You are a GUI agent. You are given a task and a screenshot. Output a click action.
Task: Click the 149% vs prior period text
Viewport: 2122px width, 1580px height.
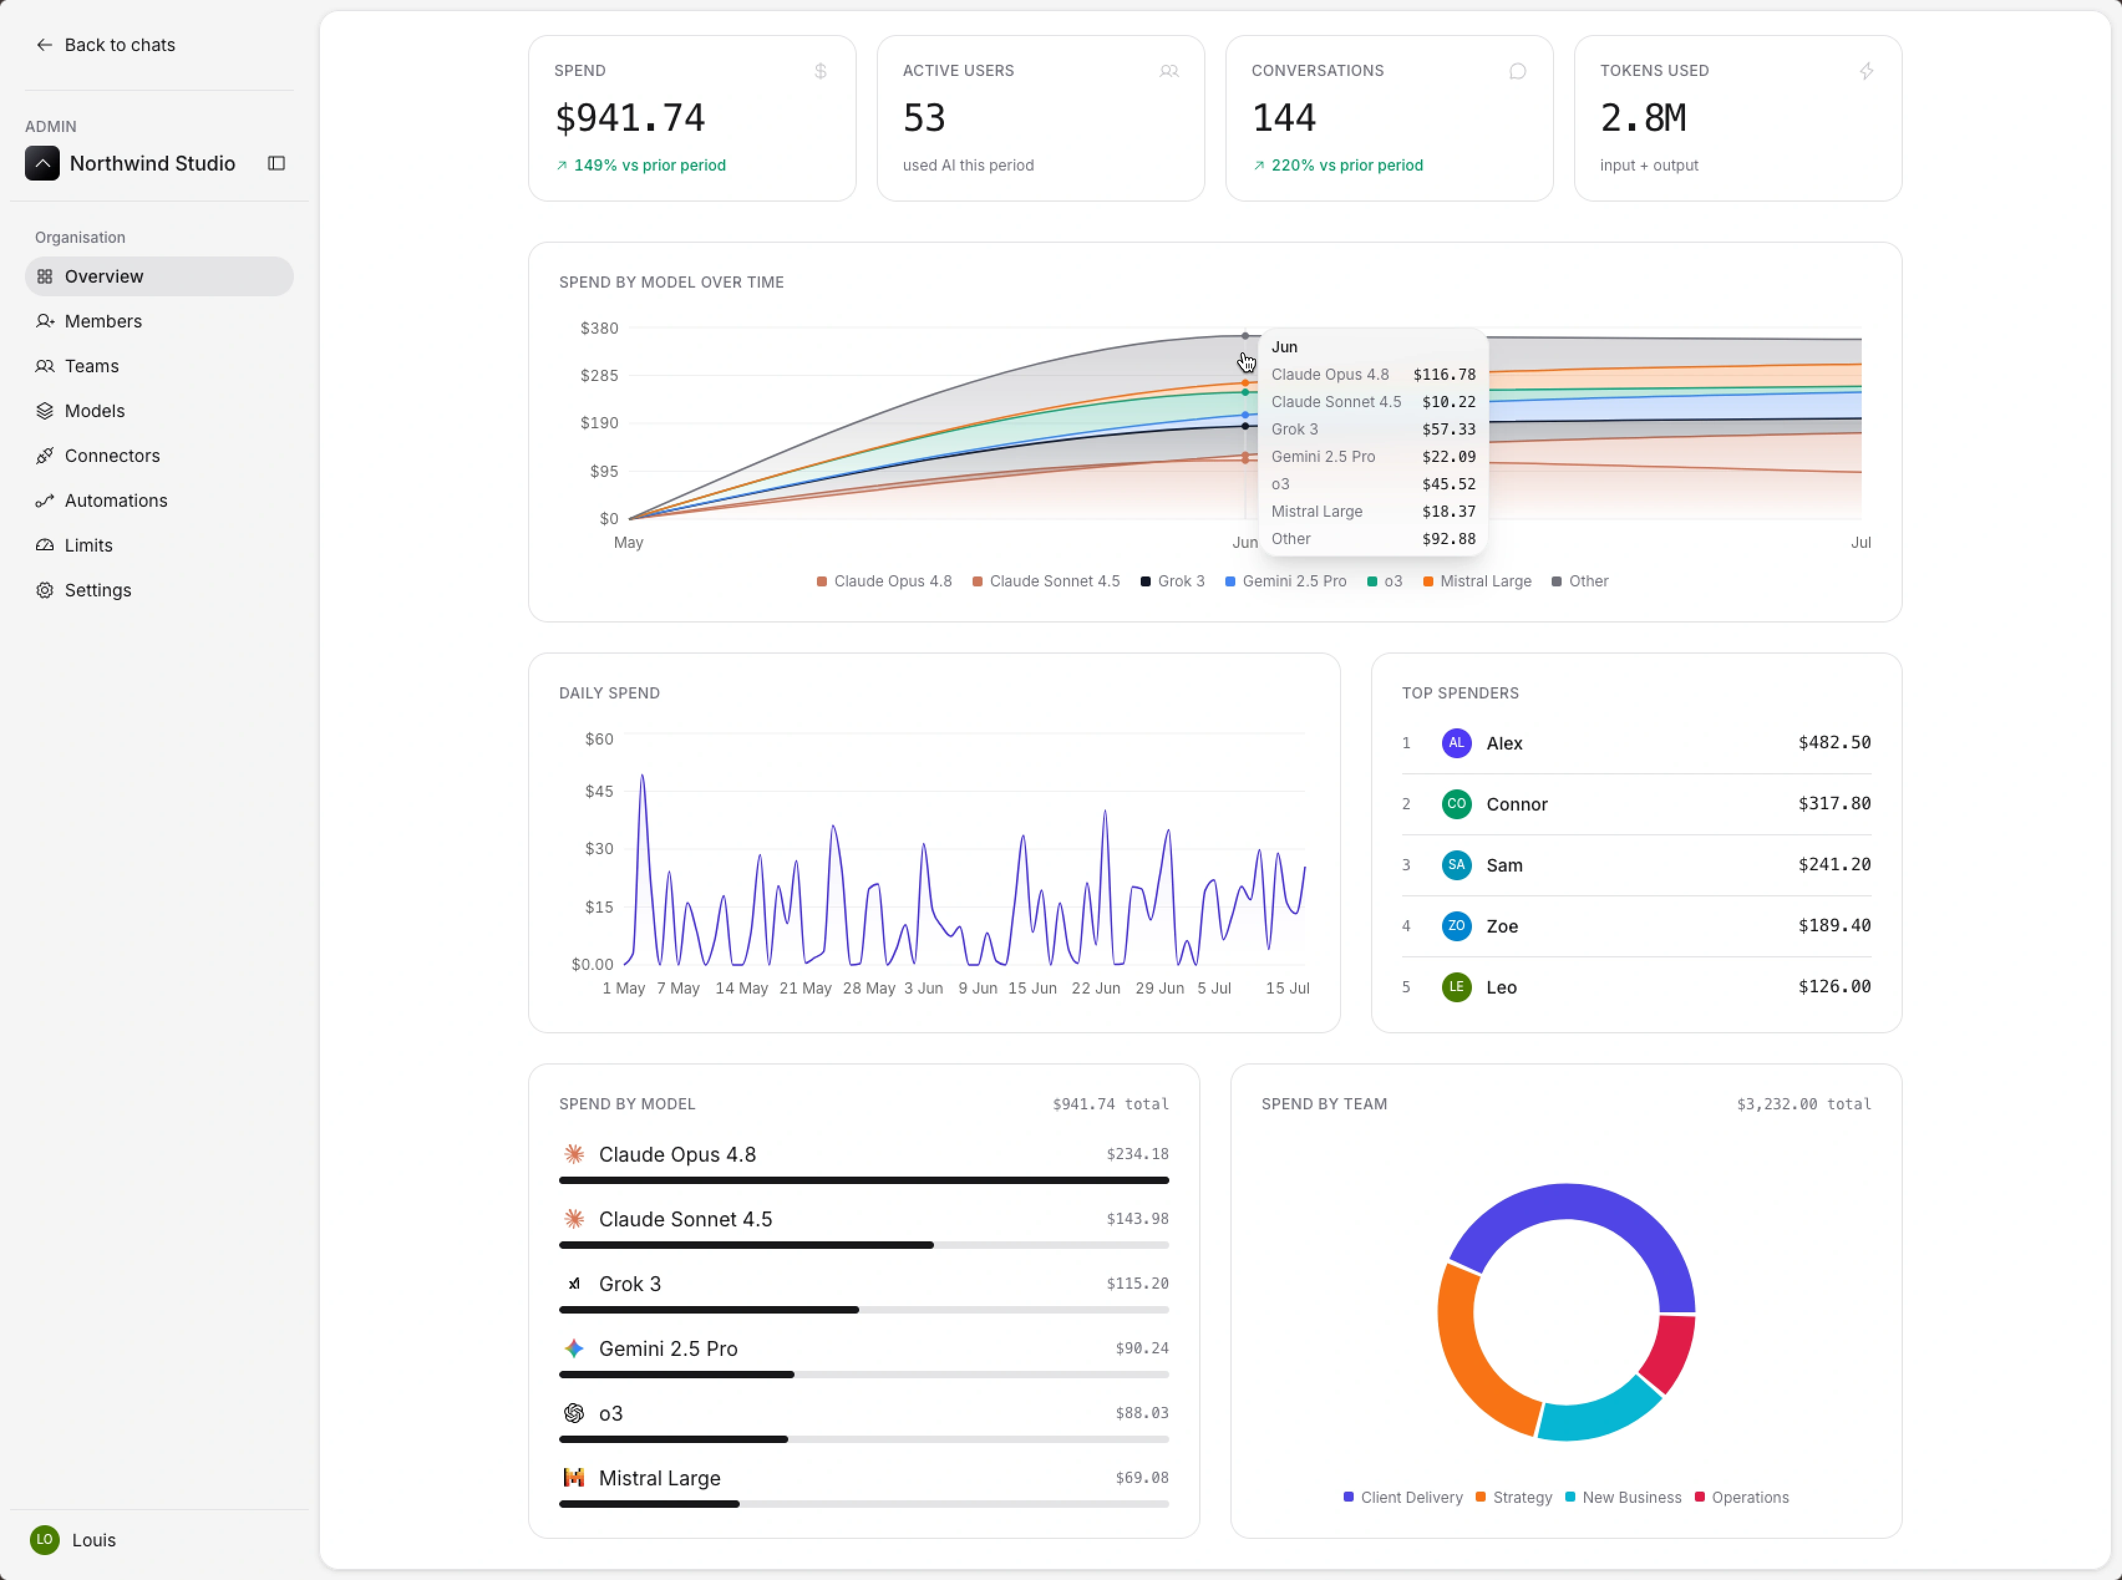[649, 166]
